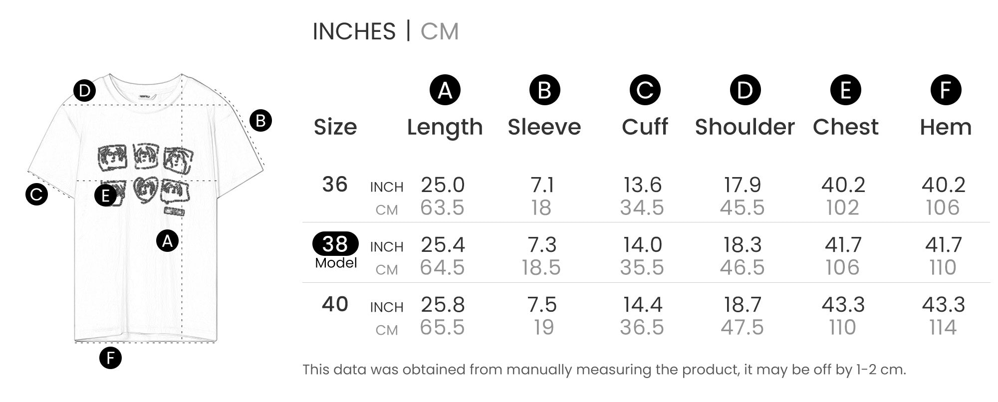Click the E marker on the shirt chest
The width and height of the screenshot is (998, 402).
pos(105,196)
